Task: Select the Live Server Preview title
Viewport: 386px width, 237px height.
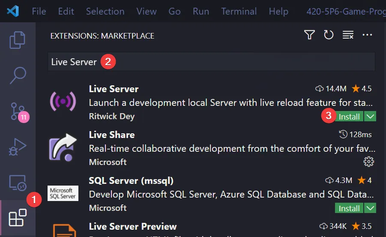Action: [x=133, y=226]
